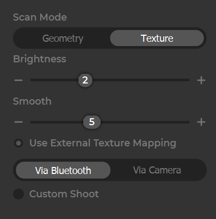Click the Scan Mode heading
The width and height of the screenshot is (216, 219).
(x=40, y=17)
